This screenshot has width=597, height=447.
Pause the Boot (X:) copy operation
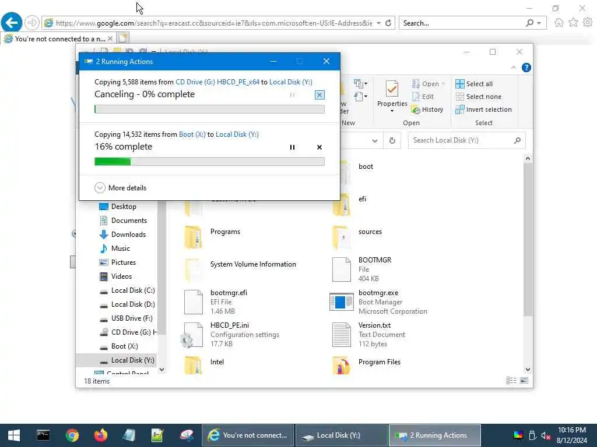(292, 147)
